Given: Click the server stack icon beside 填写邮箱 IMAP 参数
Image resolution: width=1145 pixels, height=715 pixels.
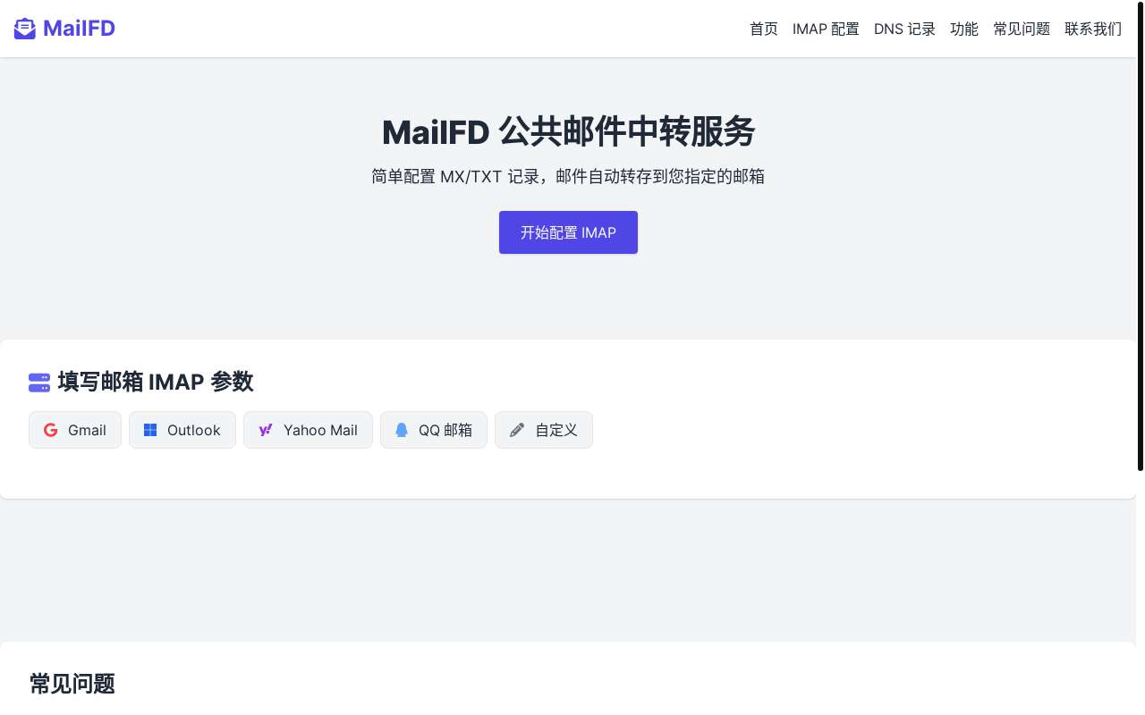Looking at the screenshot, I should 39,383.
